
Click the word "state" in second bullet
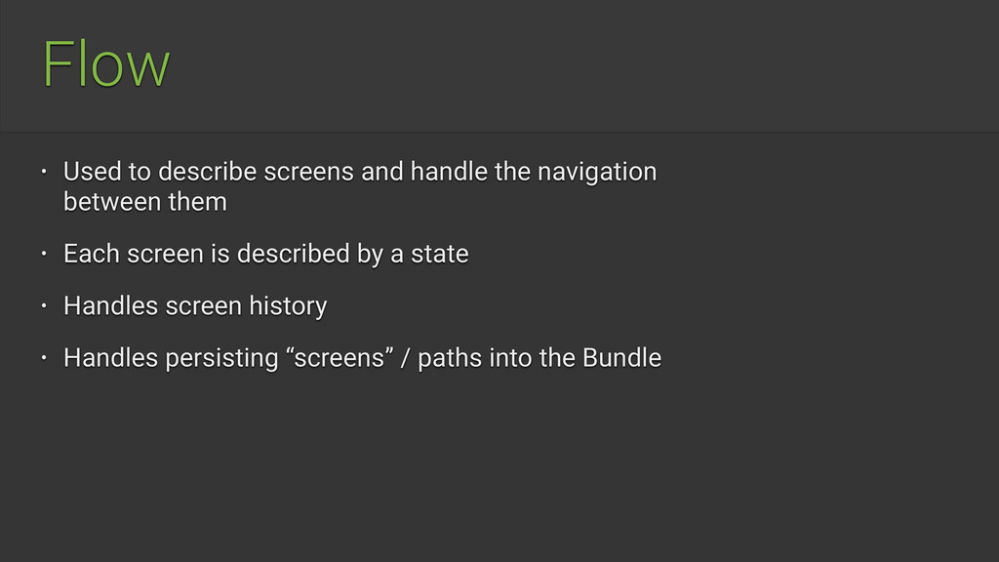point(440,255)
